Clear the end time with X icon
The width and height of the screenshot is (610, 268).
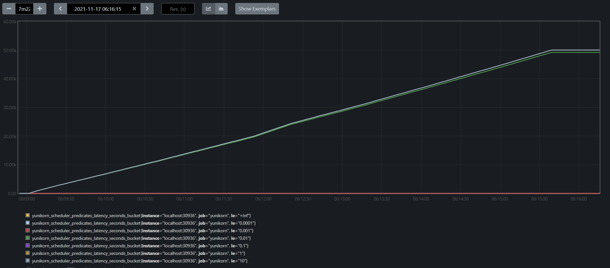[x=134, y=9]
